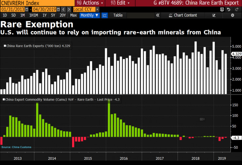
Task: Step date range forward arrow
Action: coord(69,9)
